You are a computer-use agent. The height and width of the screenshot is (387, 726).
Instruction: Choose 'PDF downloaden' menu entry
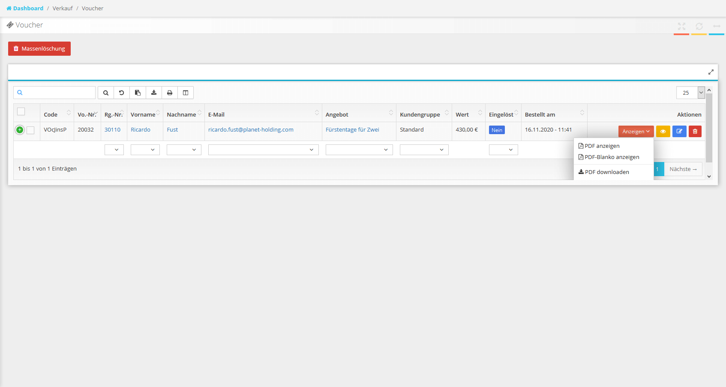click(606, 172)
